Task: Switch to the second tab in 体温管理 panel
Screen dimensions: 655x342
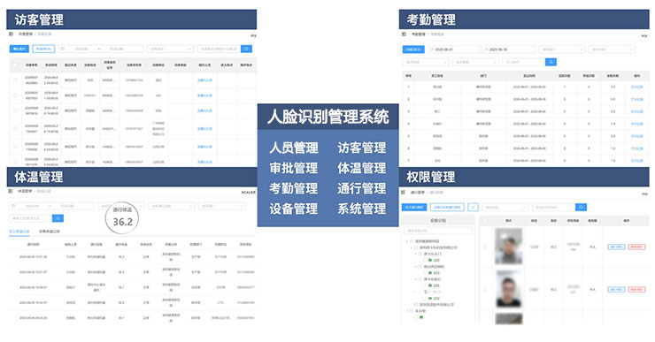Action: pos(50,231)
